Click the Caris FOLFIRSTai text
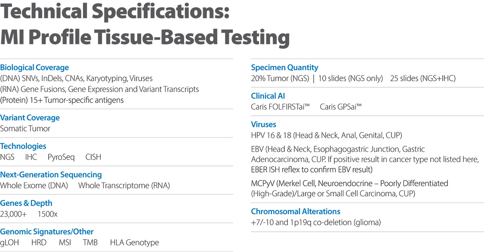 coord(280,107)
